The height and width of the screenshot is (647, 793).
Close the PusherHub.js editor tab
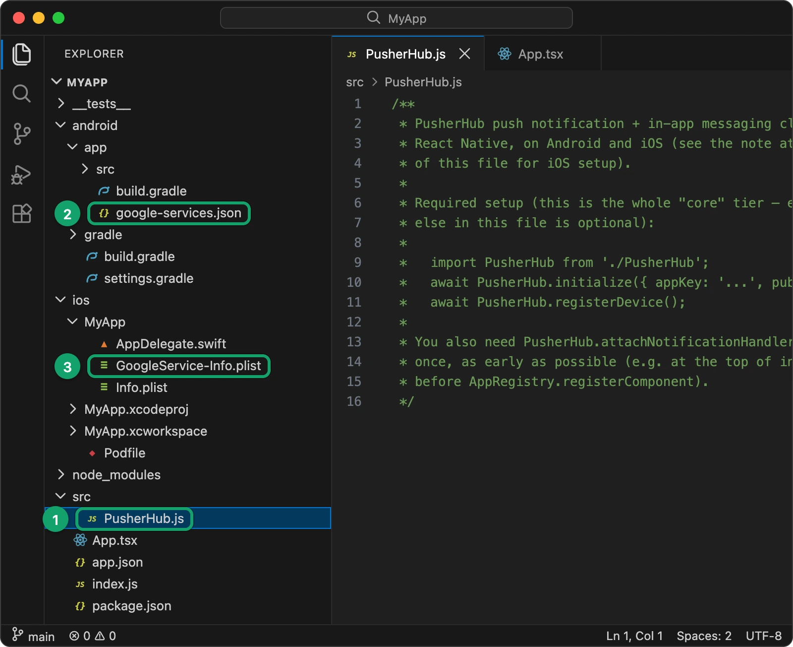[464, 54]
